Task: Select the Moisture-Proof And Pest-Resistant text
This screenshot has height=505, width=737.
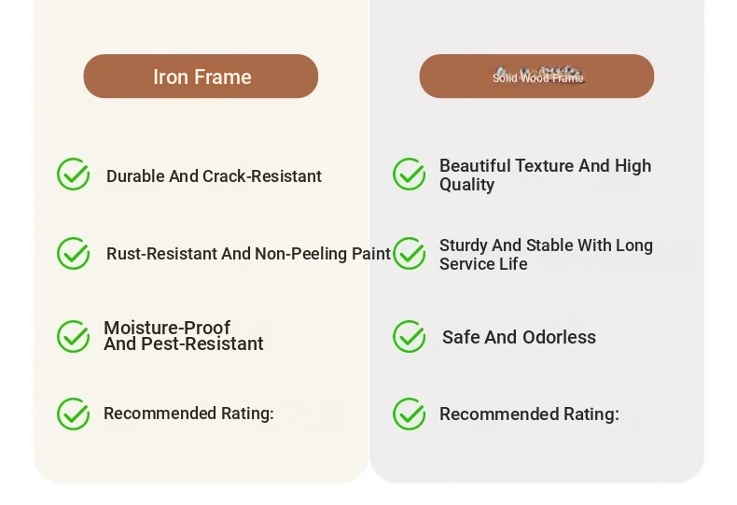Action: click(x=183, y=336)
